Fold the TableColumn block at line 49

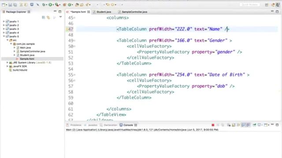point(74,40)
